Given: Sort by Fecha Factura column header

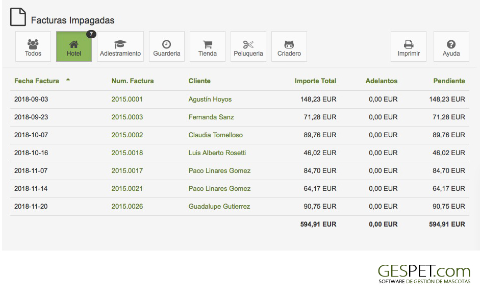Looking at the screenshot, I should point(37,81).
